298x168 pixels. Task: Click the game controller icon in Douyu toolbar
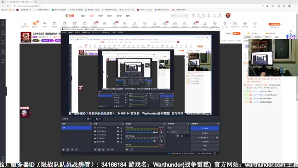coord(235,24)
